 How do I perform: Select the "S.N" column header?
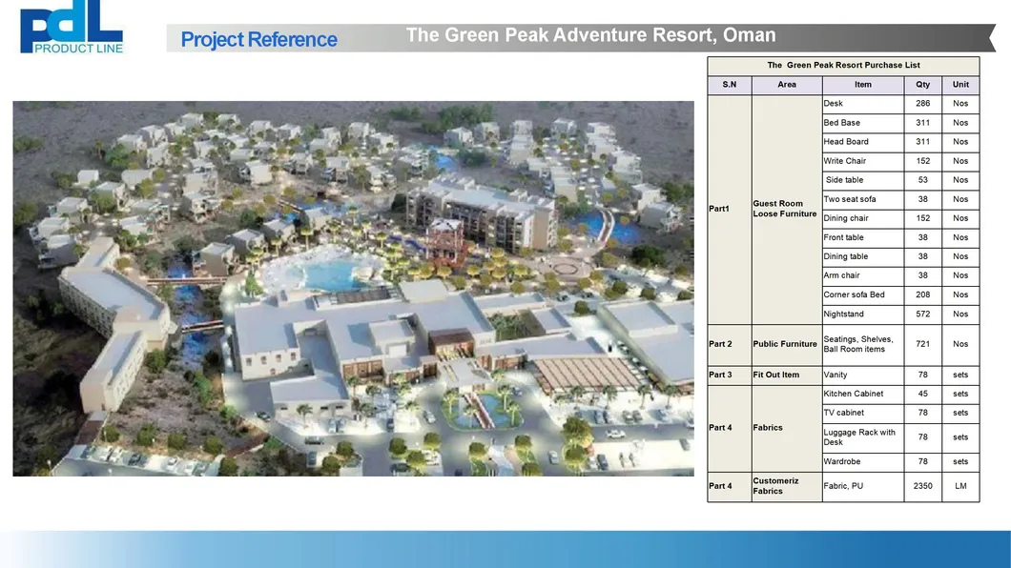point(729,85)
